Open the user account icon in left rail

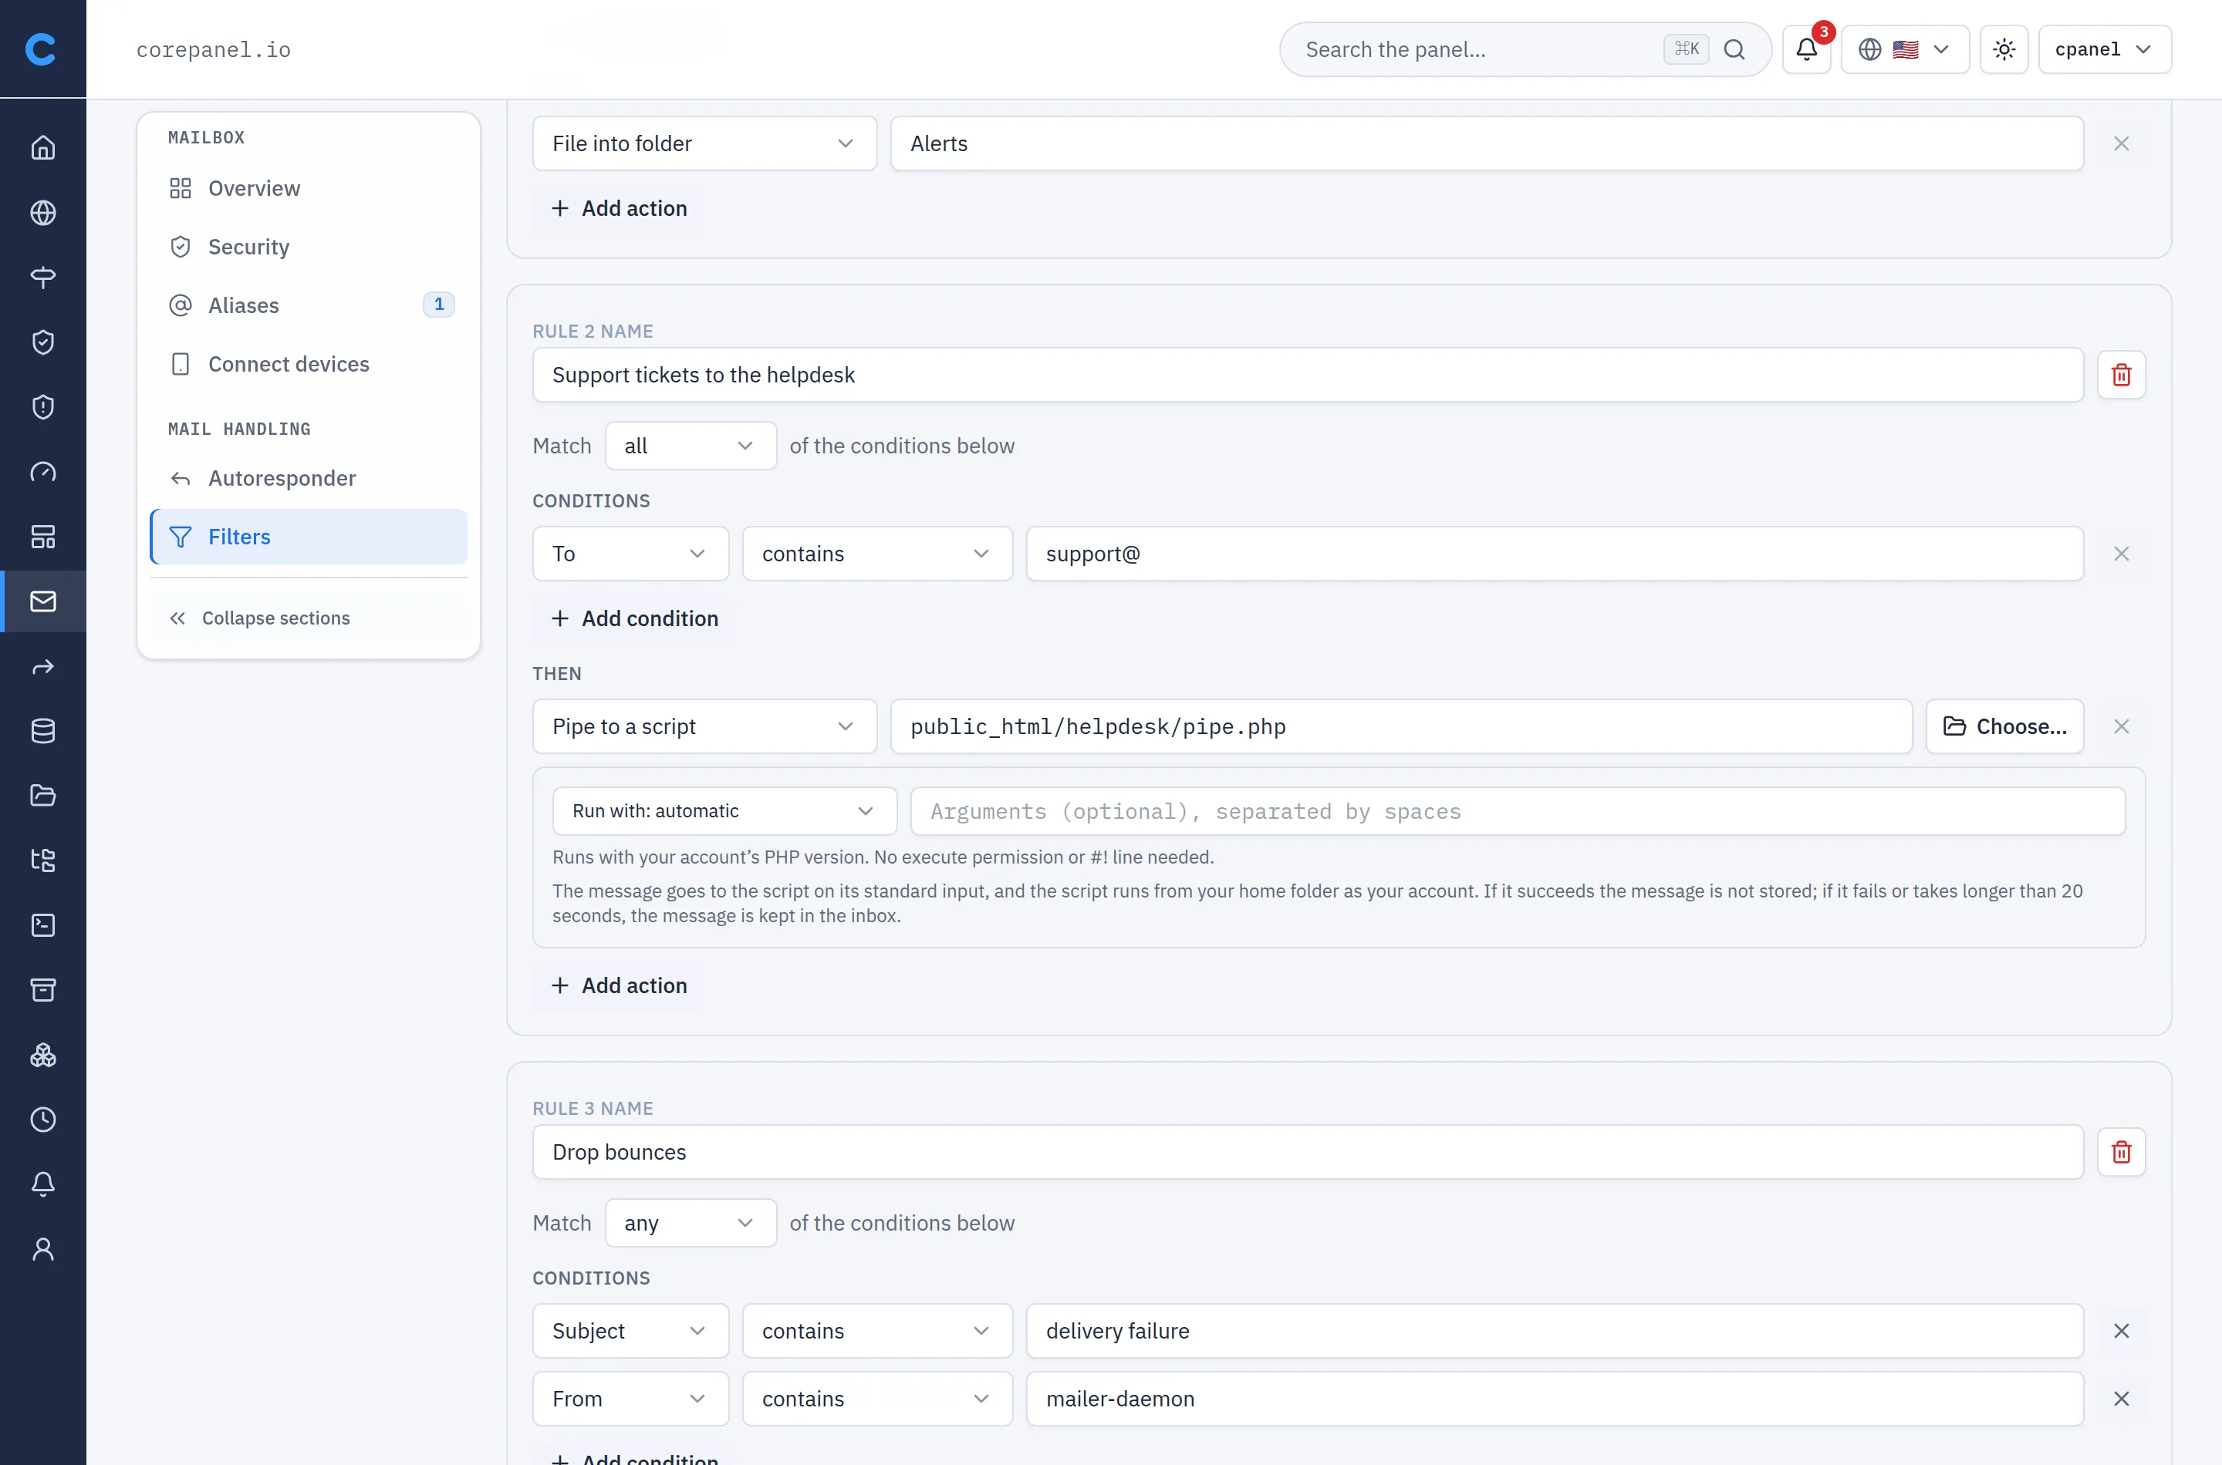43,1249
